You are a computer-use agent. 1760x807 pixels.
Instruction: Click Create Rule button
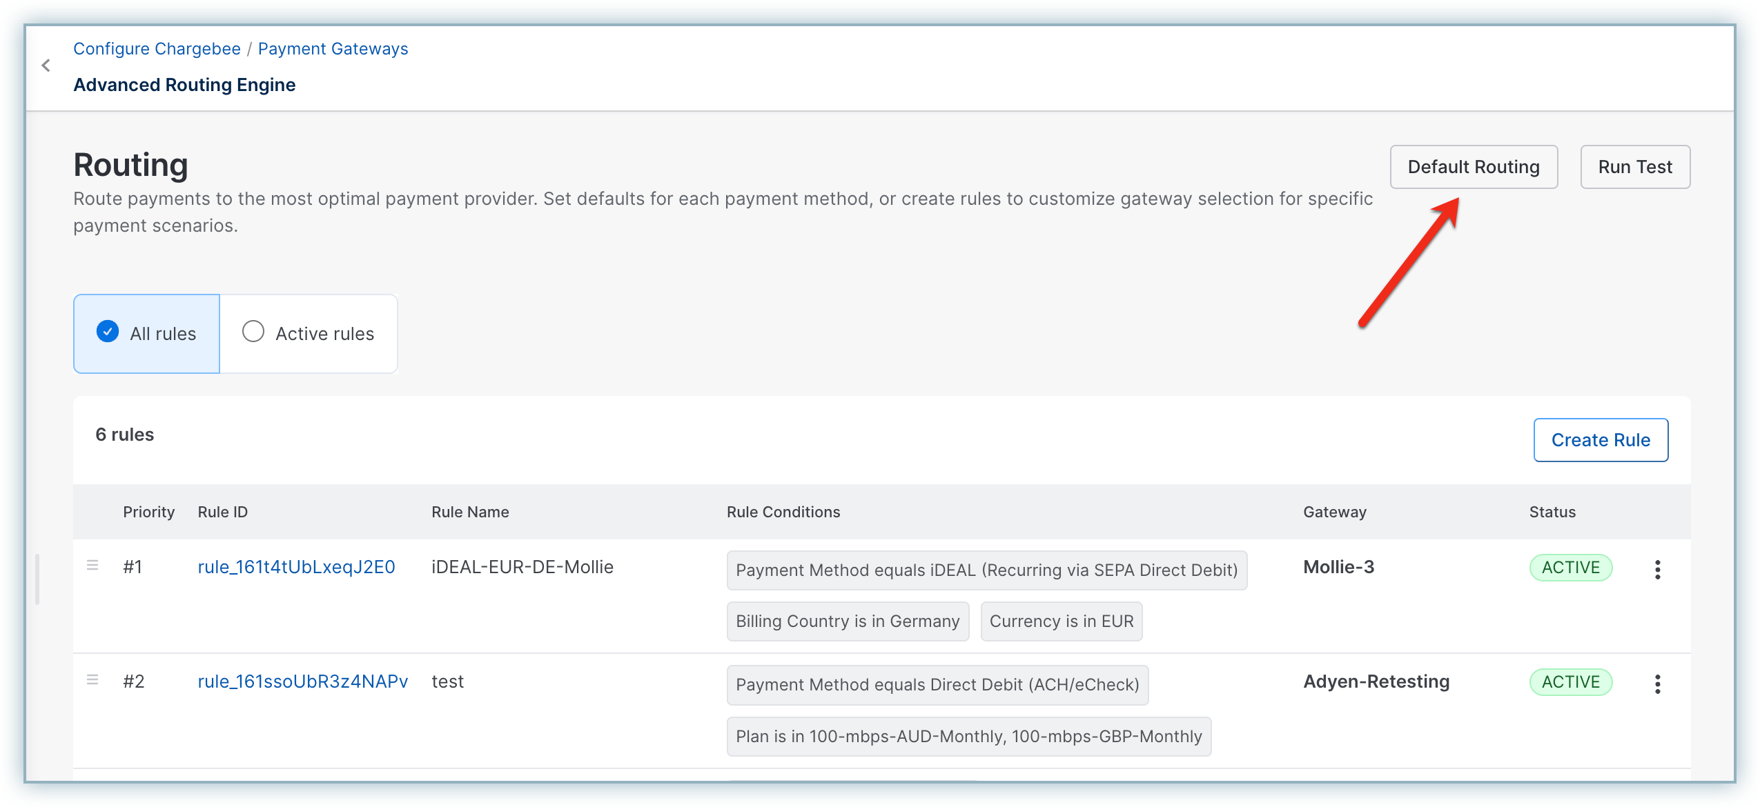coord(1601,440)
